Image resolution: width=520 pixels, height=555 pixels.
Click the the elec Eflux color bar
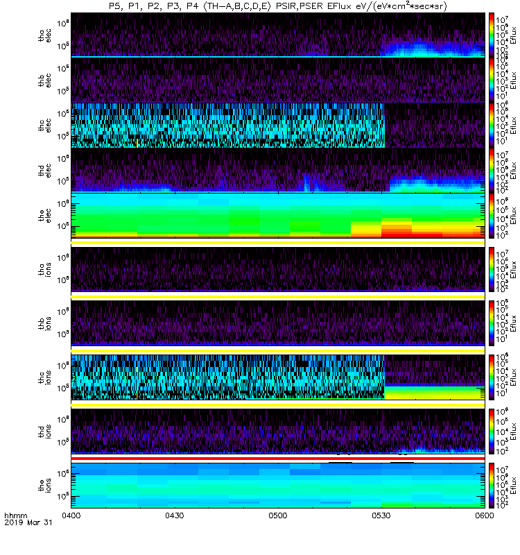point(492,215)
